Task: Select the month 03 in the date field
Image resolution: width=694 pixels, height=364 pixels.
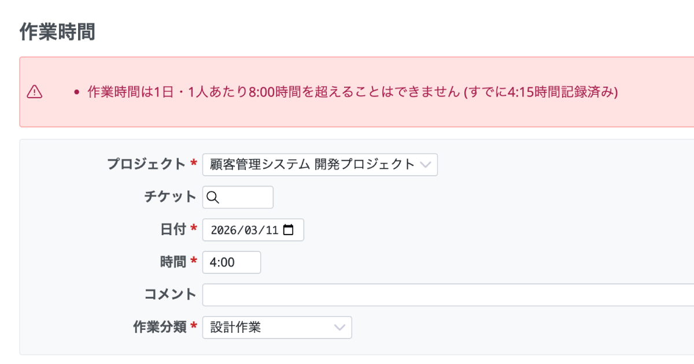Action: point(250,230)
